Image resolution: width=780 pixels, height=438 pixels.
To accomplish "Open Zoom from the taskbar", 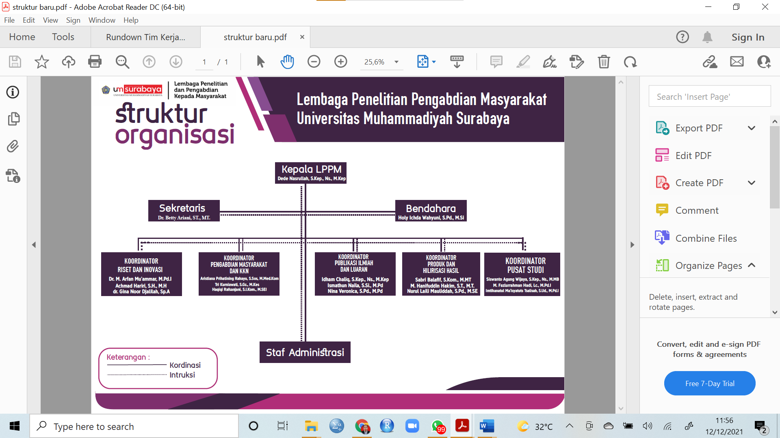I will coord(412,426).
